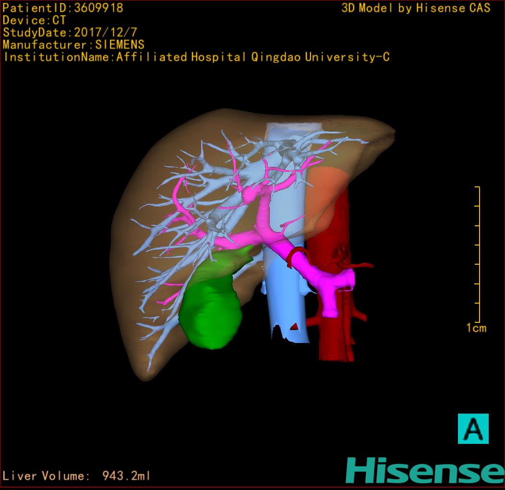Click the yellow vertical scale ruler
505x490 pixels.
(479, 255)
